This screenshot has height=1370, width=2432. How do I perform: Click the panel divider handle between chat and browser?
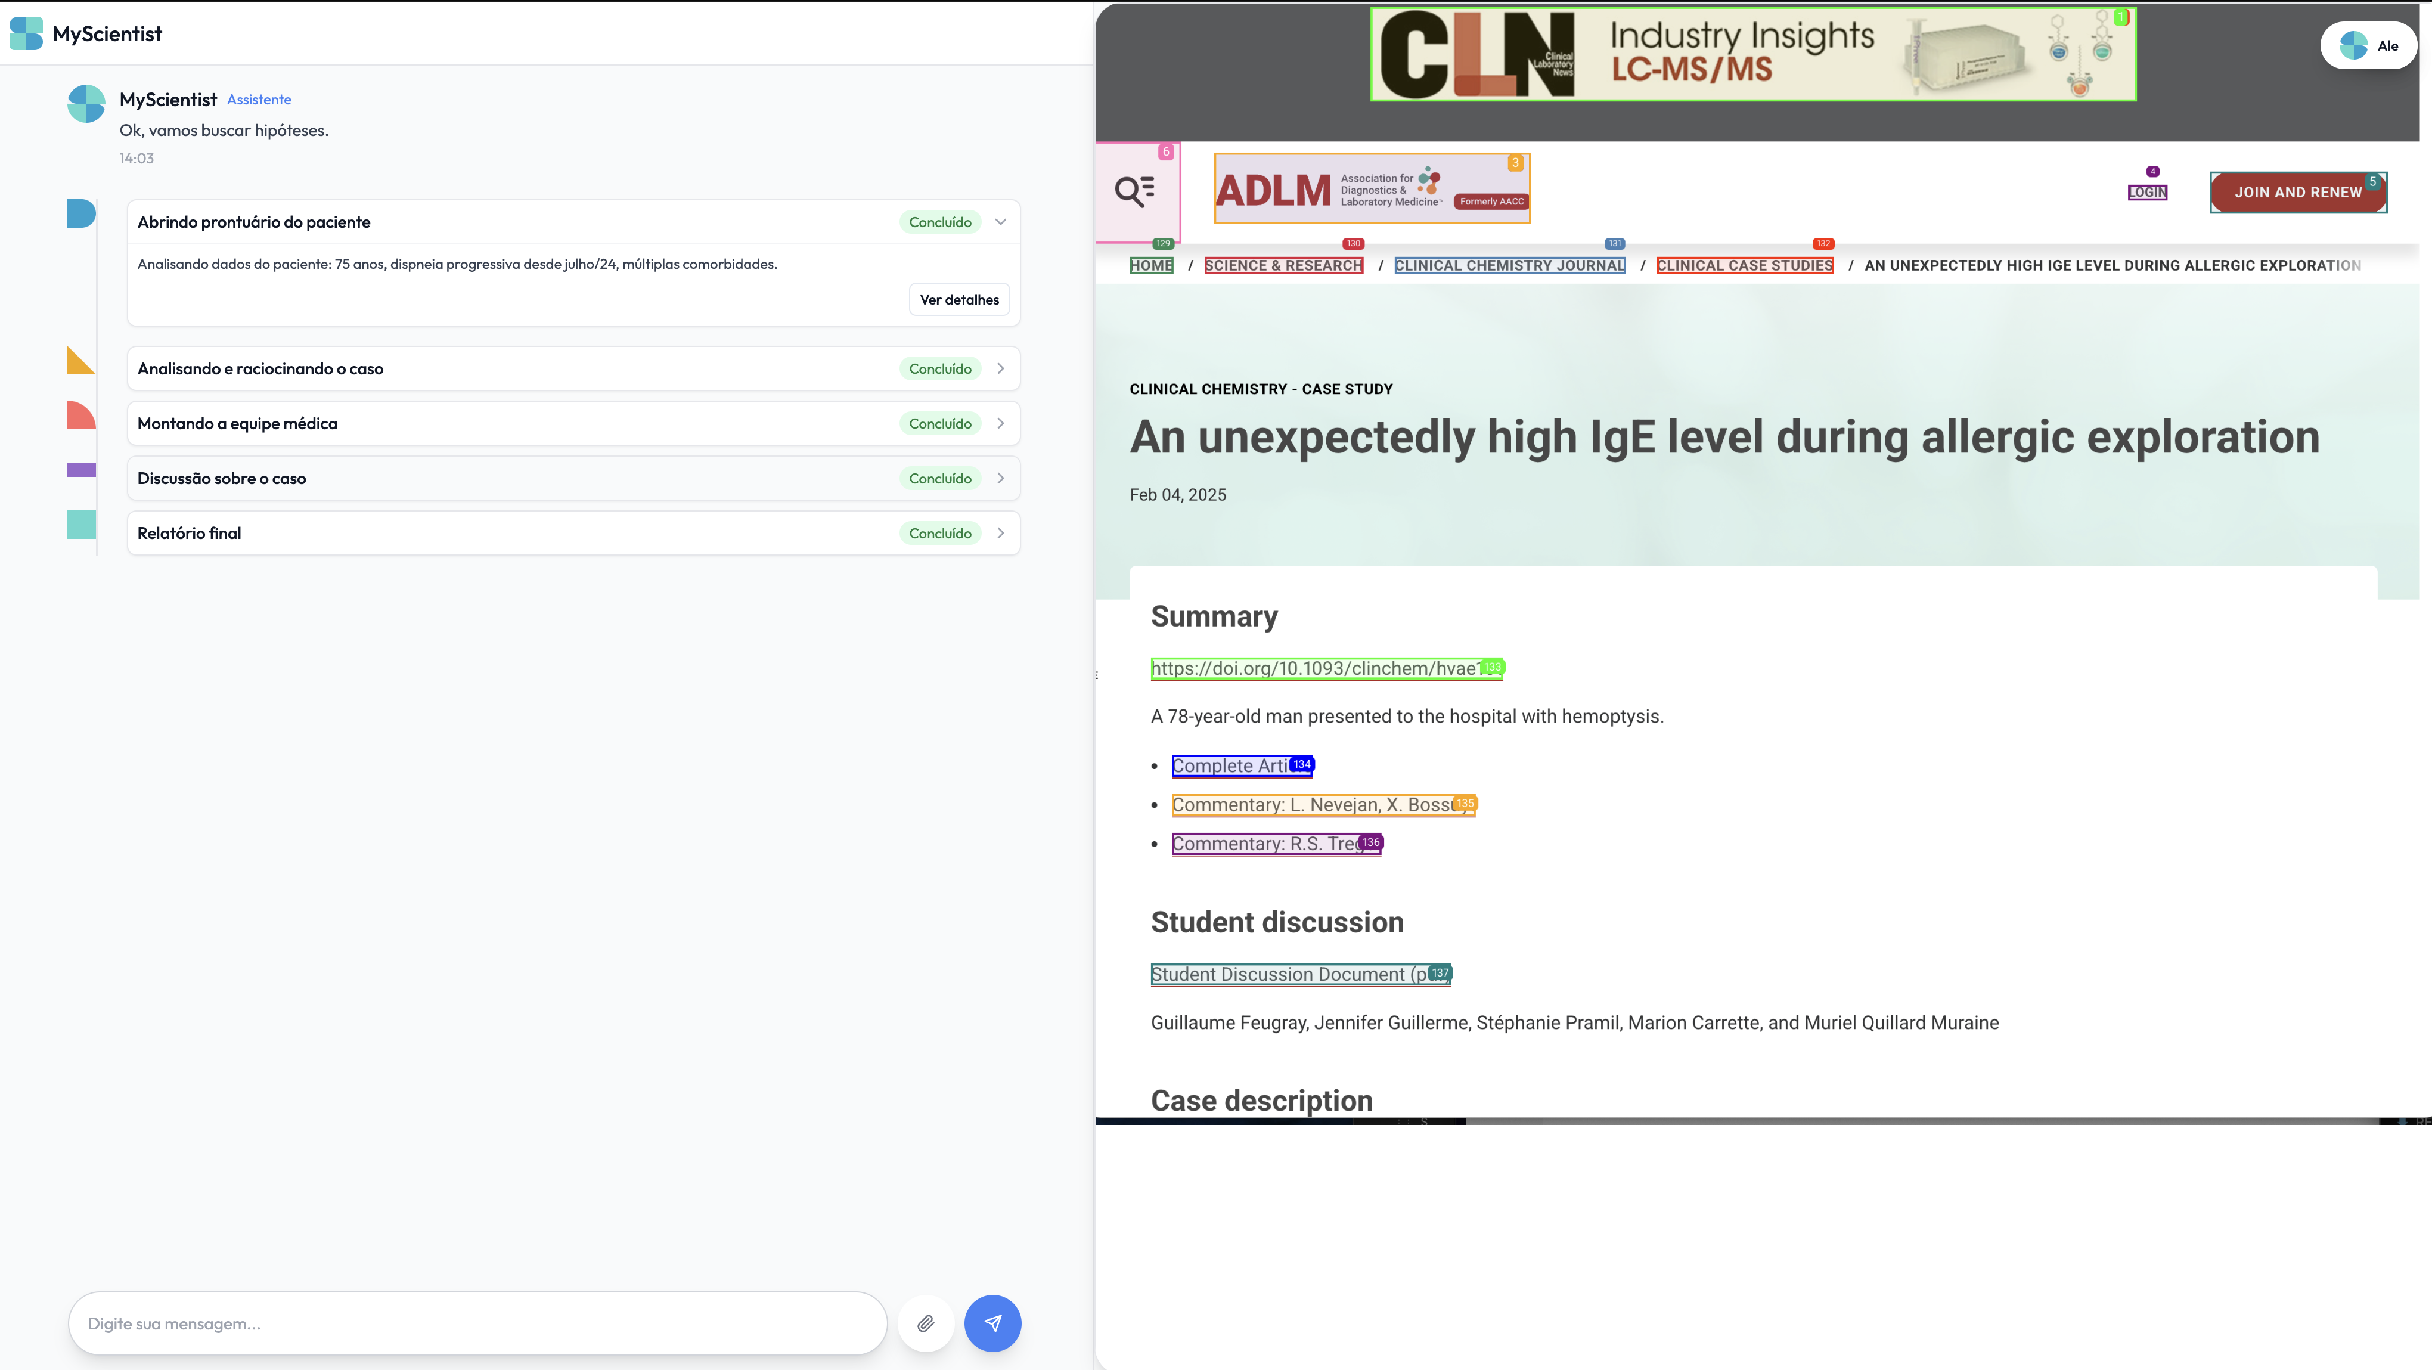pyautogui.click(x=1096, y=675)
